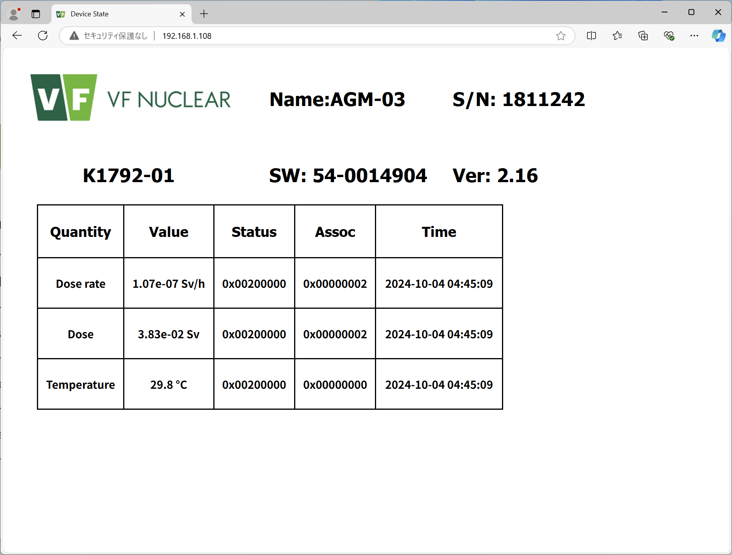Click the Dose rate row label

pyautogui.click(x=81, y=284)
